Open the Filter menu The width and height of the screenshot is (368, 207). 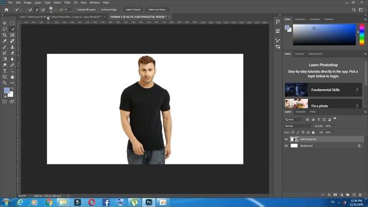click(67, 2)
